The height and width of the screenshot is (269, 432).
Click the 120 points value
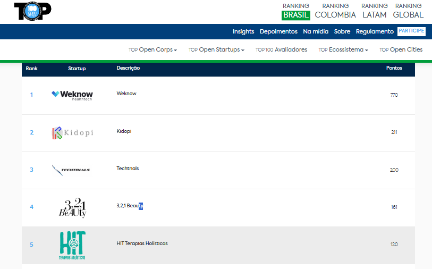(x=394, y=245)
